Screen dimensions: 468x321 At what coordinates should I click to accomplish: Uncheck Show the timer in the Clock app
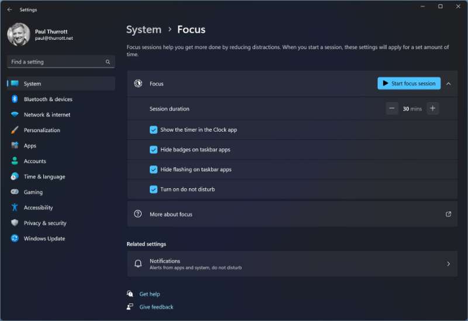click(153, 130)
